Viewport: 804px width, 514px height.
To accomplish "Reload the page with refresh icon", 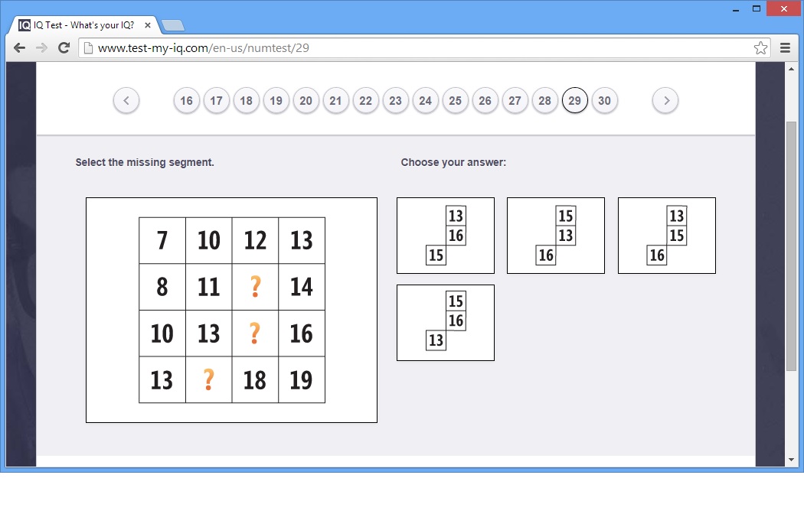I will point(64,48).
